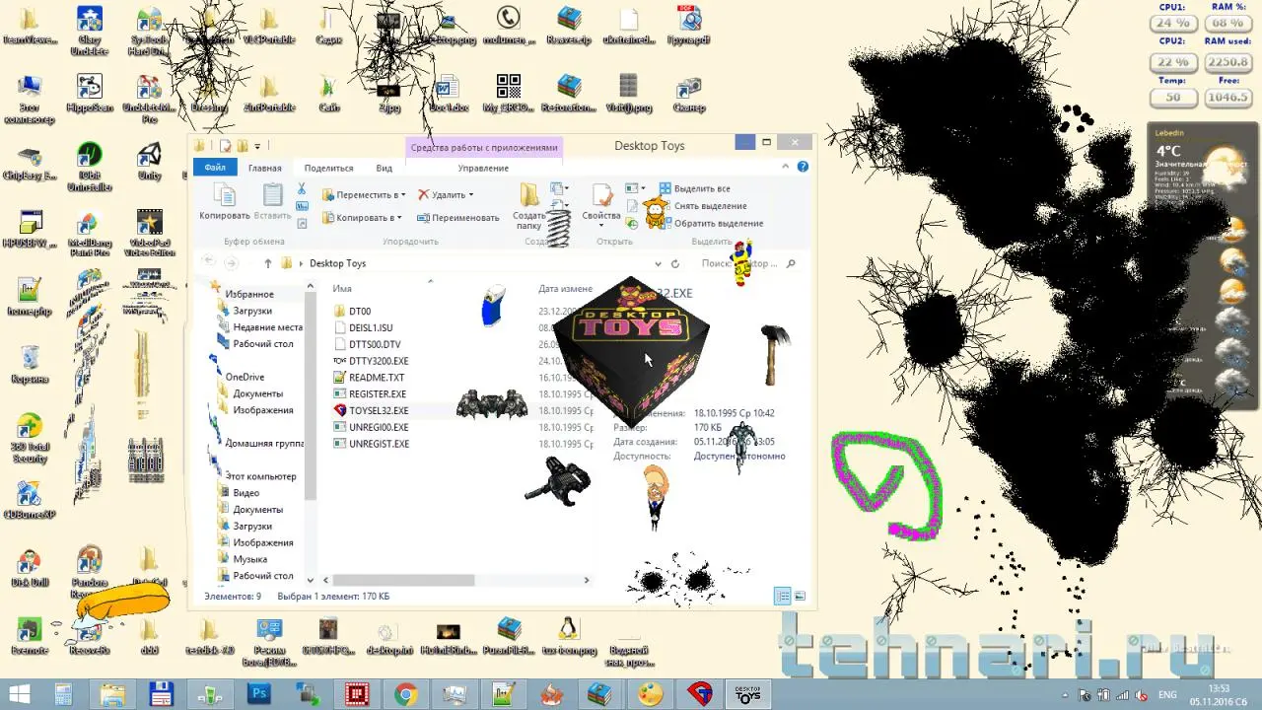Image resolution: width=1262 pixels, height=710 pixels.
Task: Open File Explorer from the taskbar
Action: (112, 694)
